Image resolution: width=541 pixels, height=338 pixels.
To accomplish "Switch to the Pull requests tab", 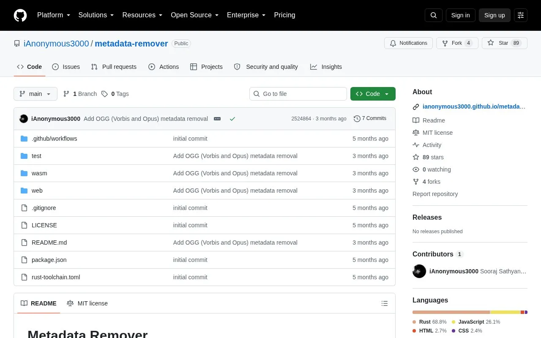I will pyautogui.click(x=114, y=67).
